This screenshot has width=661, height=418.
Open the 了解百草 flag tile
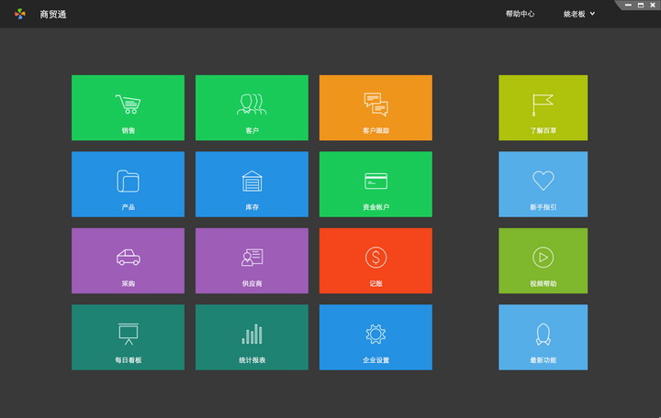tap(543, 108)
